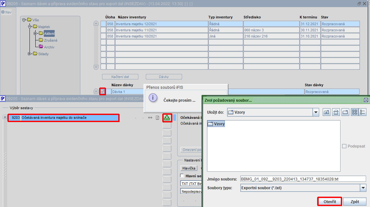Click the green download export icon
Viewport: 370px width, 207px height.
[167, 118]
